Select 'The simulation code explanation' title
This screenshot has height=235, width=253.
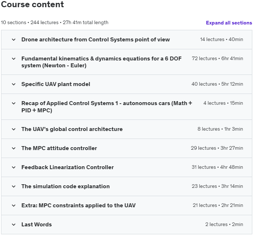pos(66,186)
